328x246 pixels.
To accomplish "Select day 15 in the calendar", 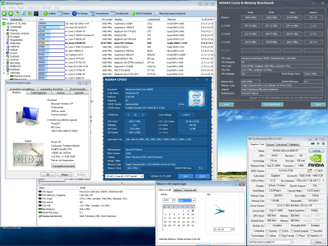I will 184,218.
